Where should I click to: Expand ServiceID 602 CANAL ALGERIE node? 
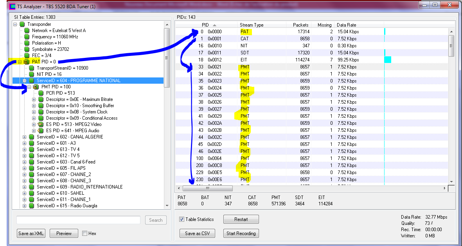pos(25,137)
